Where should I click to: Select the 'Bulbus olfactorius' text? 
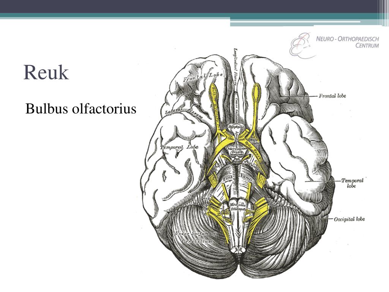81,109
